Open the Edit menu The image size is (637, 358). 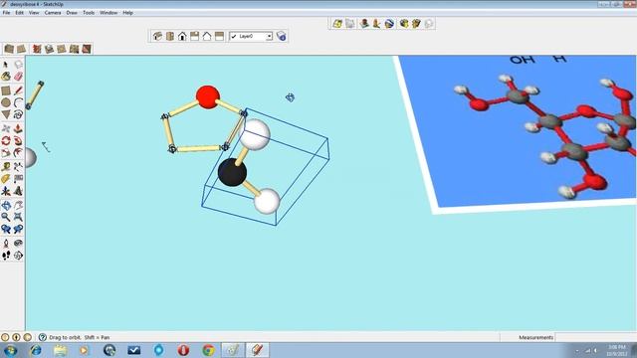pyautogui.click(x=19, y=13)
